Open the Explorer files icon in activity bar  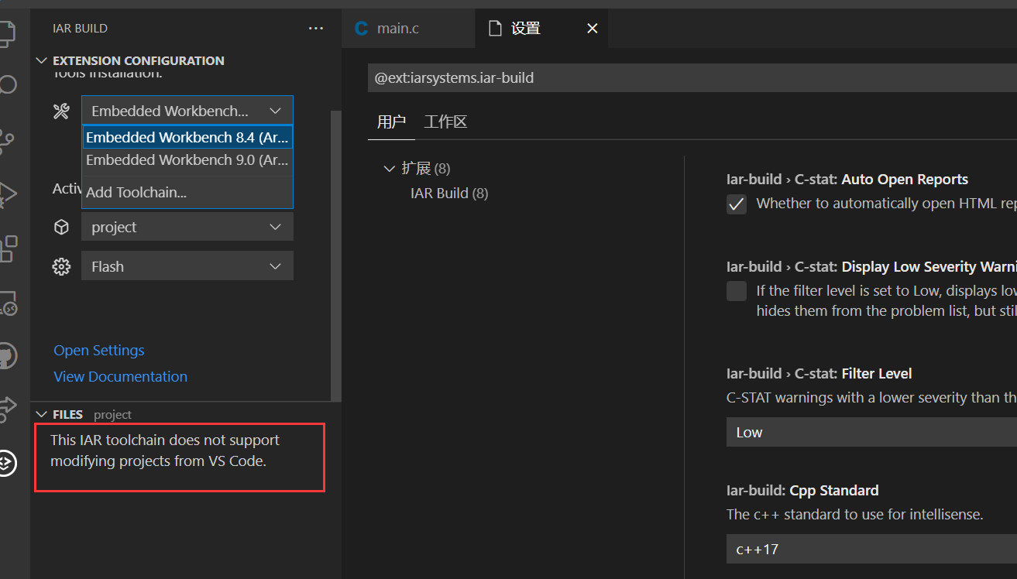click(x=6, y=33)
